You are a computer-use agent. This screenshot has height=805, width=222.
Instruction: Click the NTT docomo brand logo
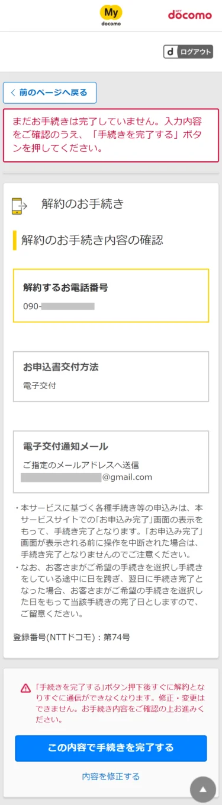pyautogui.click(x=189, y=14)
